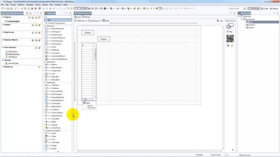Click the QR code preview image
The image size is (280, 157).
click(230, 39)
